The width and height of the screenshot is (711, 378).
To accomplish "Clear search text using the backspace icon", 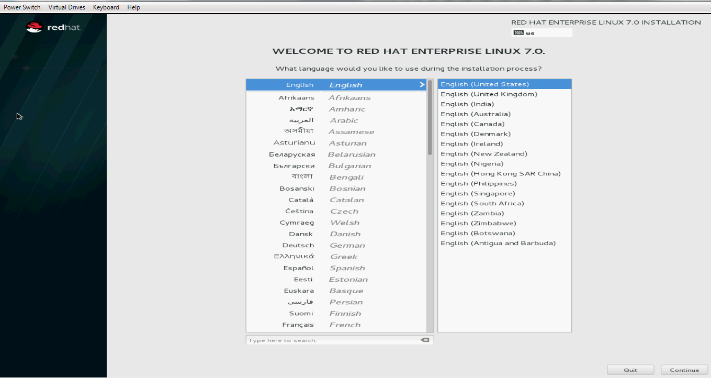I will tap(425, 339).
